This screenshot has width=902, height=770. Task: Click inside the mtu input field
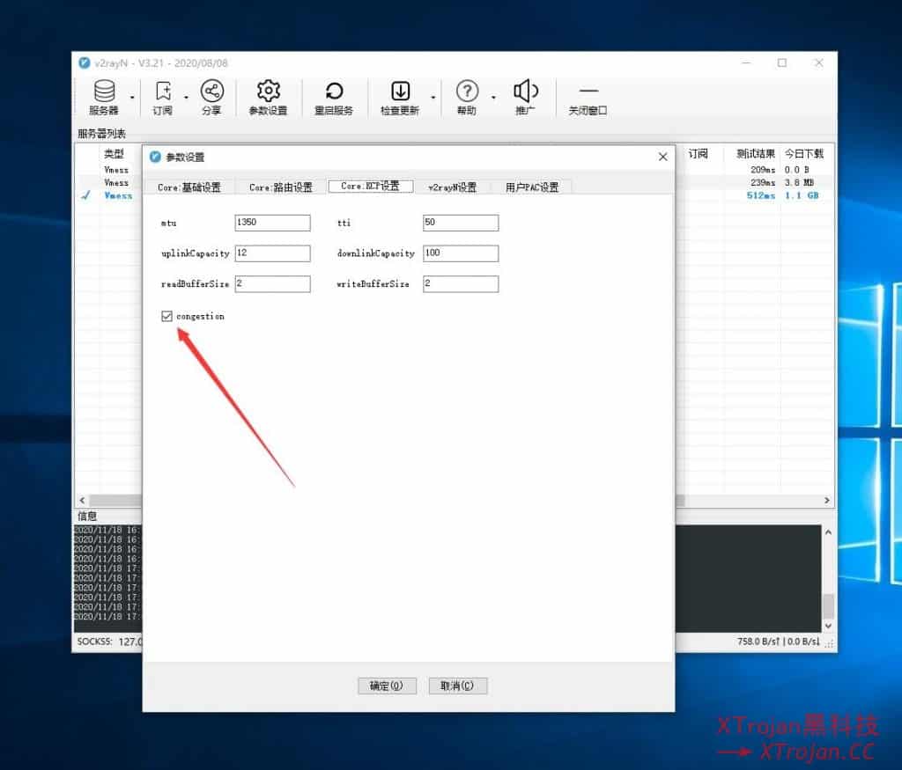click(x=272, y=223)
